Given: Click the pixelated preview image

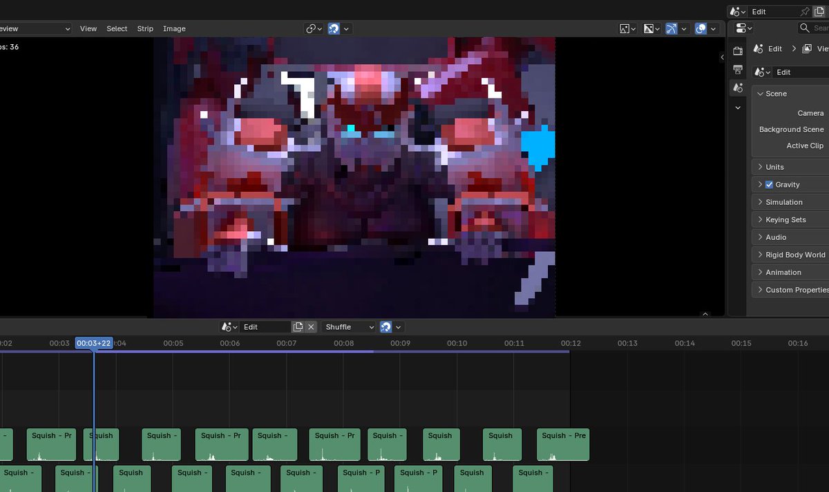Looking at the screenshot, I should pos(354,177).
